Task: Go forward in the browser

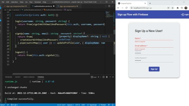Action: tap(122, 8)
